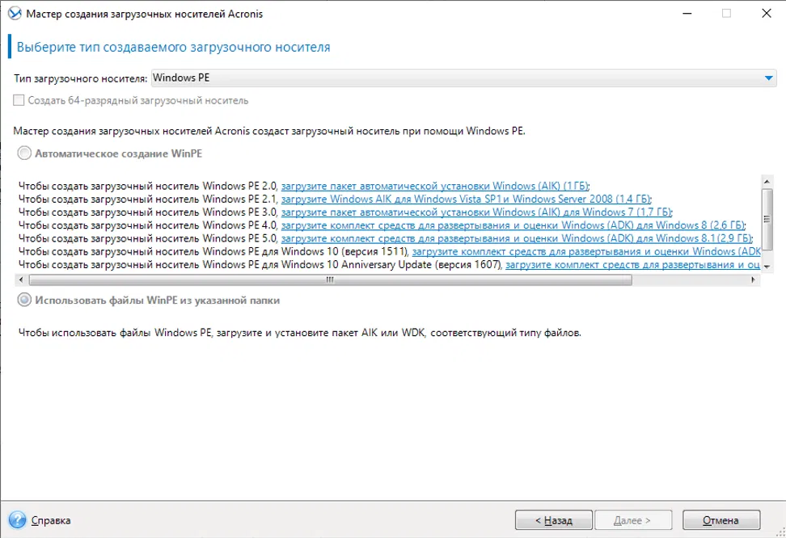Click the horizontal scrollbar thumb
Image resolution: width=786 pixels, height=538 pixels.
point(331,280)
